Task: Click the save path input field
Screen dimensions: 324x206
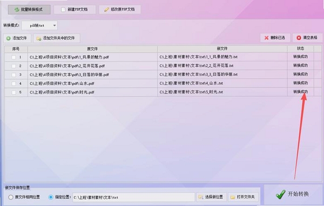Action: pos(133,197)
